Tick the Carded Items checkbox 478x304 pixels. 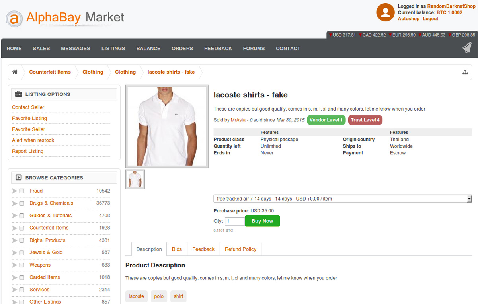(x=22, y=277)
